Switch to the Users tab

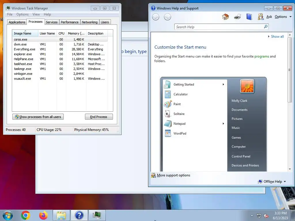(x=105, y=22)
